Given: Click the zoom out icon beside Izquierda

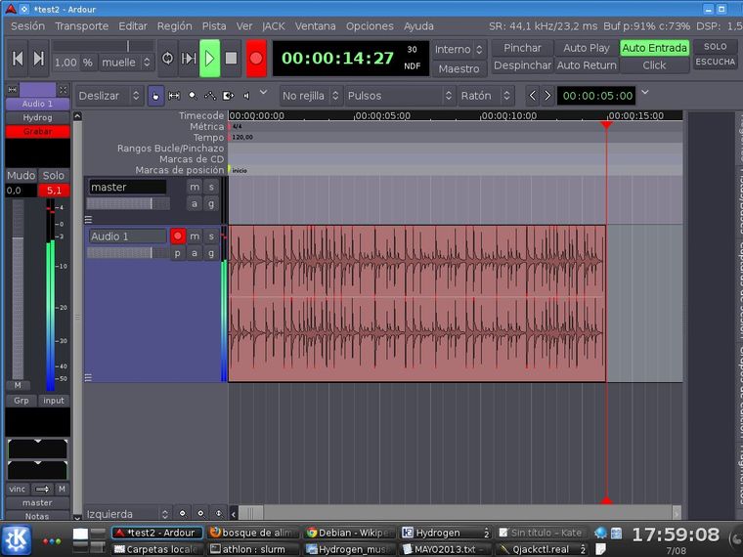Looking at the screenshot, I should pyautogui.click(x=183, y=513).
